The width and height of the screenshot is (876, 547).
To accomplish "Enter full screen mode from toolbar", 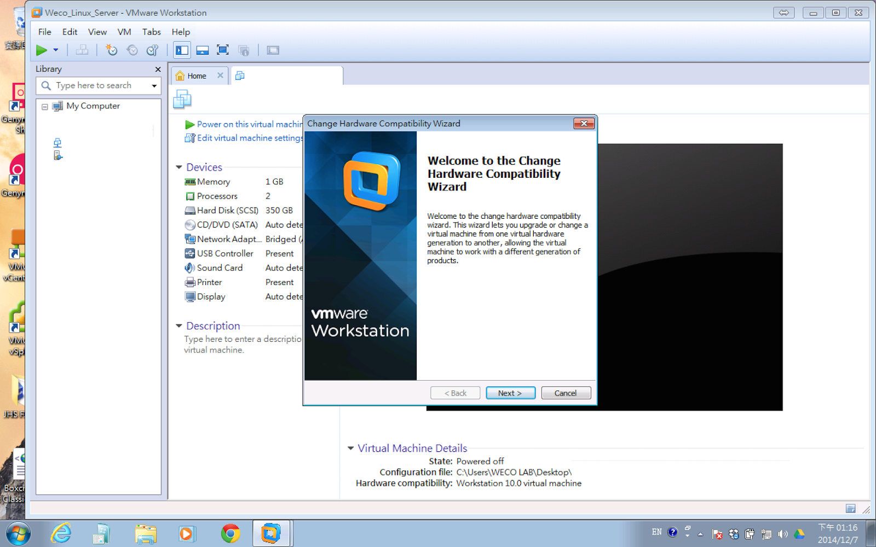I will click(x=223, y=50).
